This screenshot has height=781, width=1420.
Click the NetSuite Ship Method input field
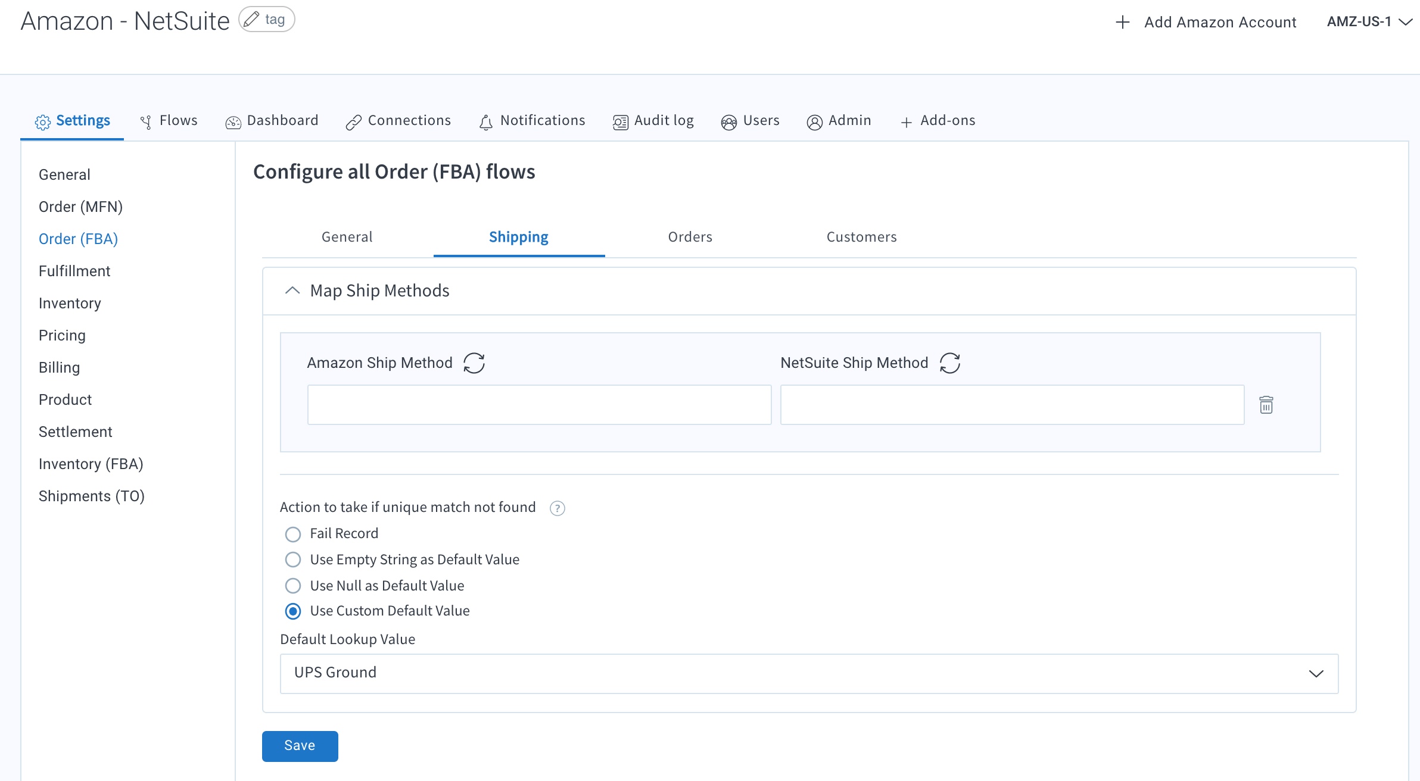pyautogui.click(x=1012, y=405)
